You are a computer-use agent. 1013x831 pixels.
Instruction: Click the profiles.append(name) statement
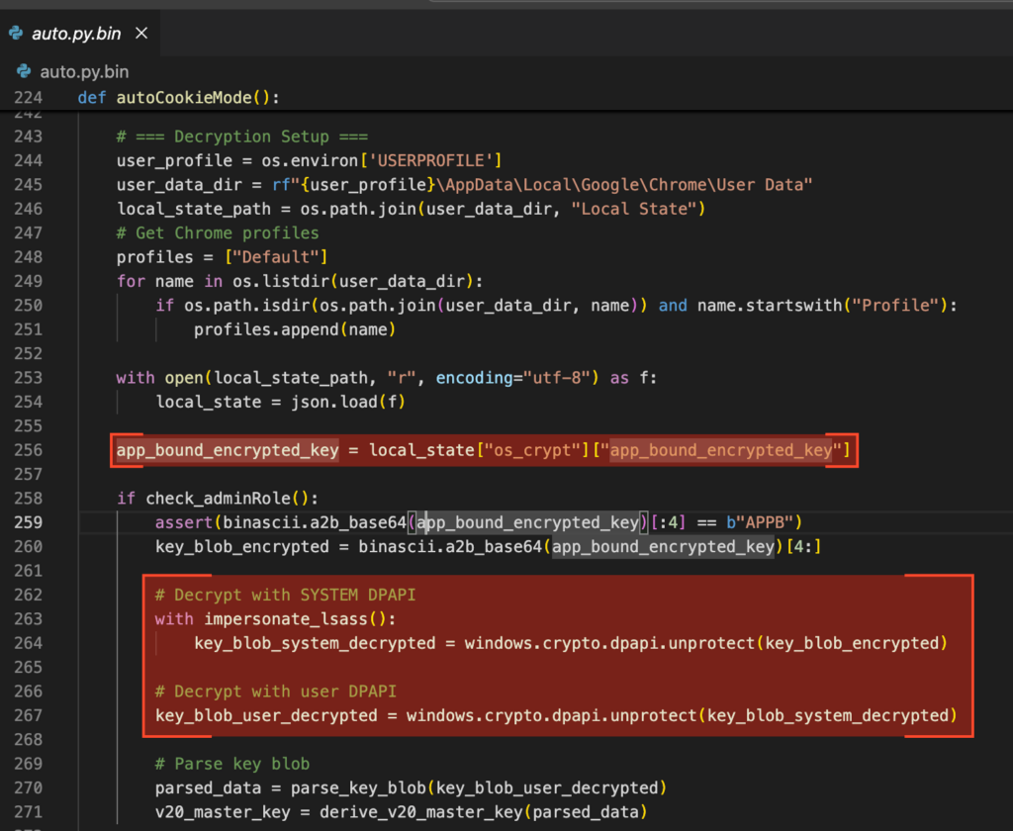click(294, 329)
